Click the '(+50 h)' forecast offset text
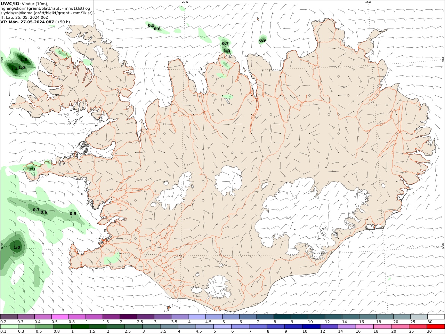445x334 pixels. (63, 22)
